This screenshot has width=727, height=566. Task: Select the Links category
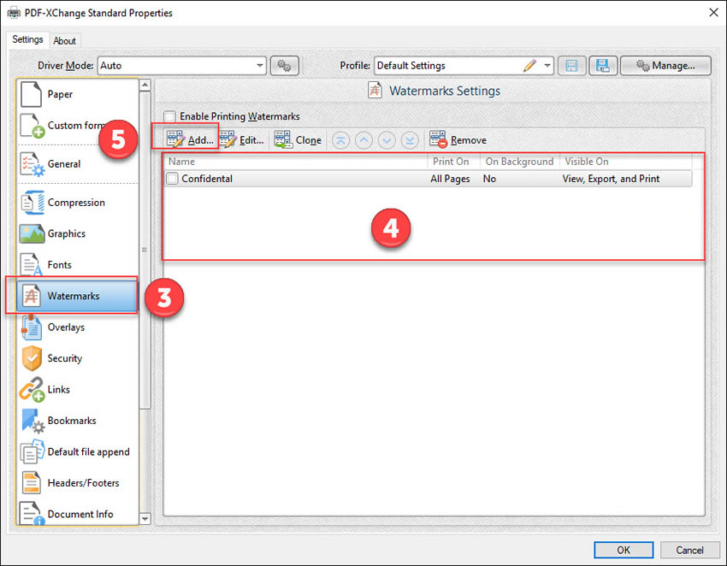[x=78, y=389]
